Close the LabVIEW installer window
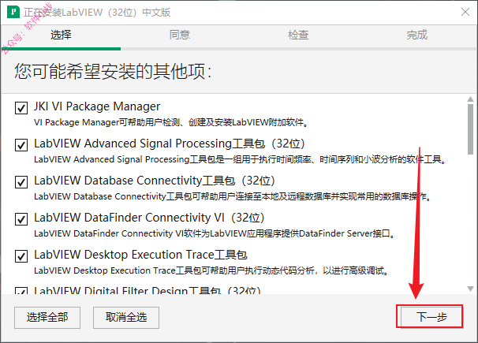 point(465,12)
